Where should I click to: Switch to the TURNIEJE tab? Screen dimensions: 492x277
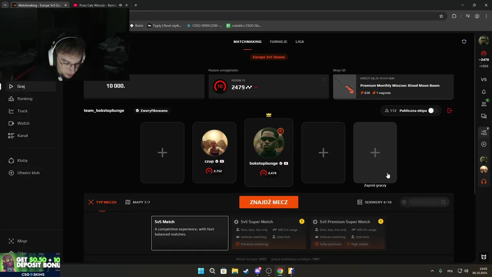(278, 42)
